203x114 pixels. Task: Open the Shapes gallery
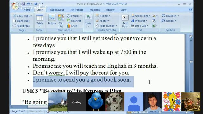point(74,16)
